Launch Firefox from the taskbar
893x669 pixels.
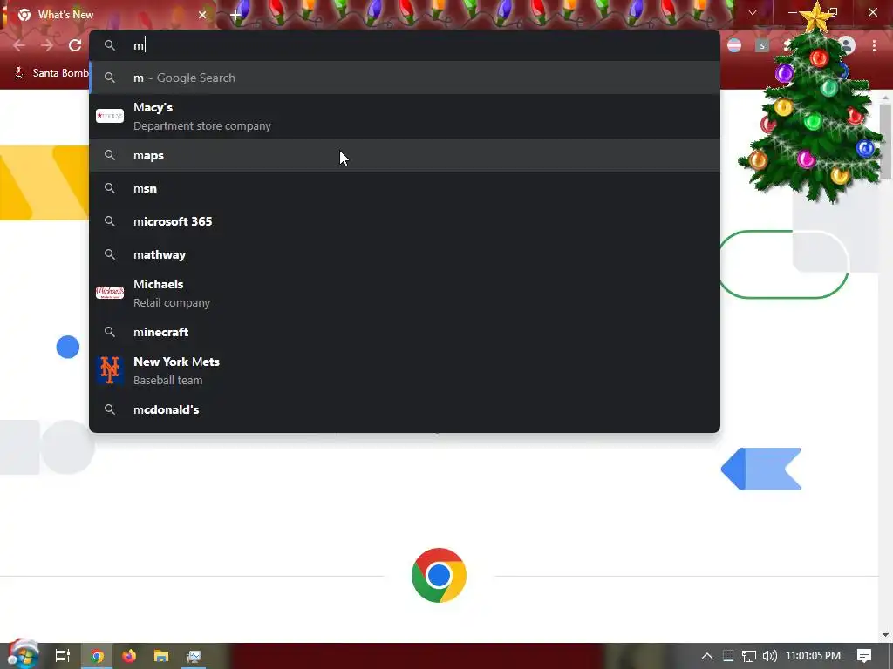(129, 656)
